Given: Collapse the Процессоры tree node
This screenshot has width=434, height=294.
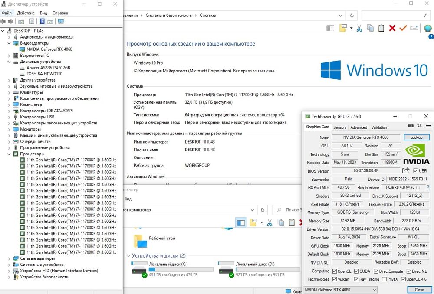Looking at the screenshot, I should pos(9,154).
